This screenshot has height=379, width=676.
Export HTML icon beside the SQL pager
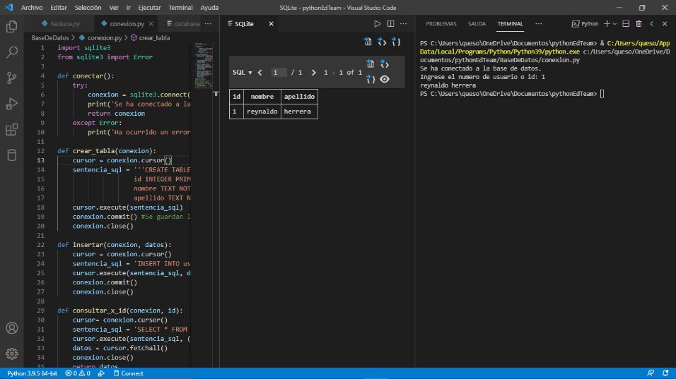(x=385, y=64)
